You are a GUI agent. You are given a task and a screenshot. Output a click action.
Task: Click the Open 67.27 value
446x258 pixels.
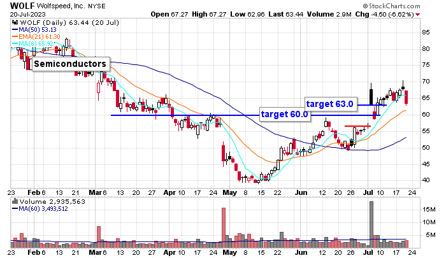[x=169, y=14]
